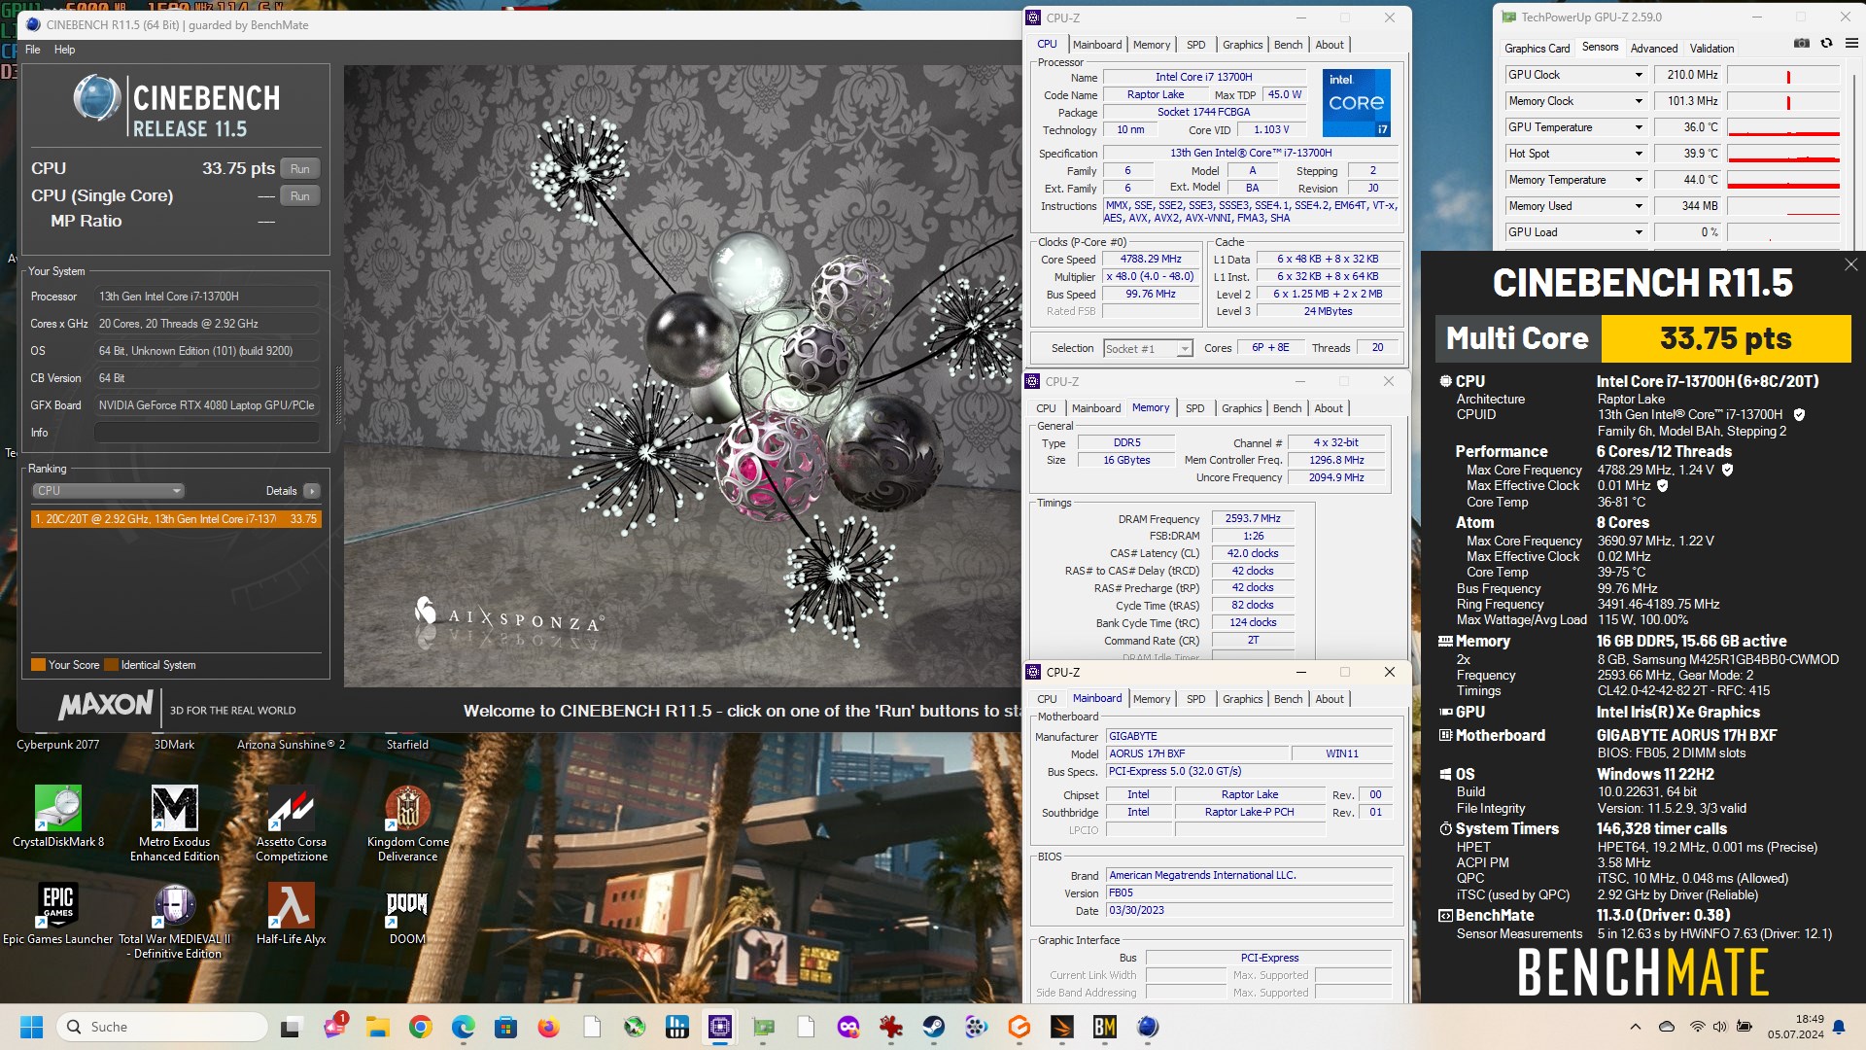Open Cinebench Ranking CPU dropdown
The width and height of the screenshot is (1866, 1050).
tap(107, 491)
